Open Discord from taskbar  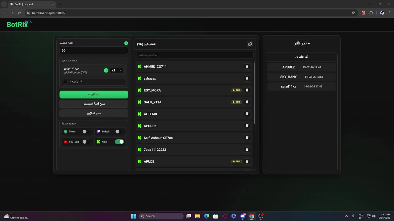(243, 216)
